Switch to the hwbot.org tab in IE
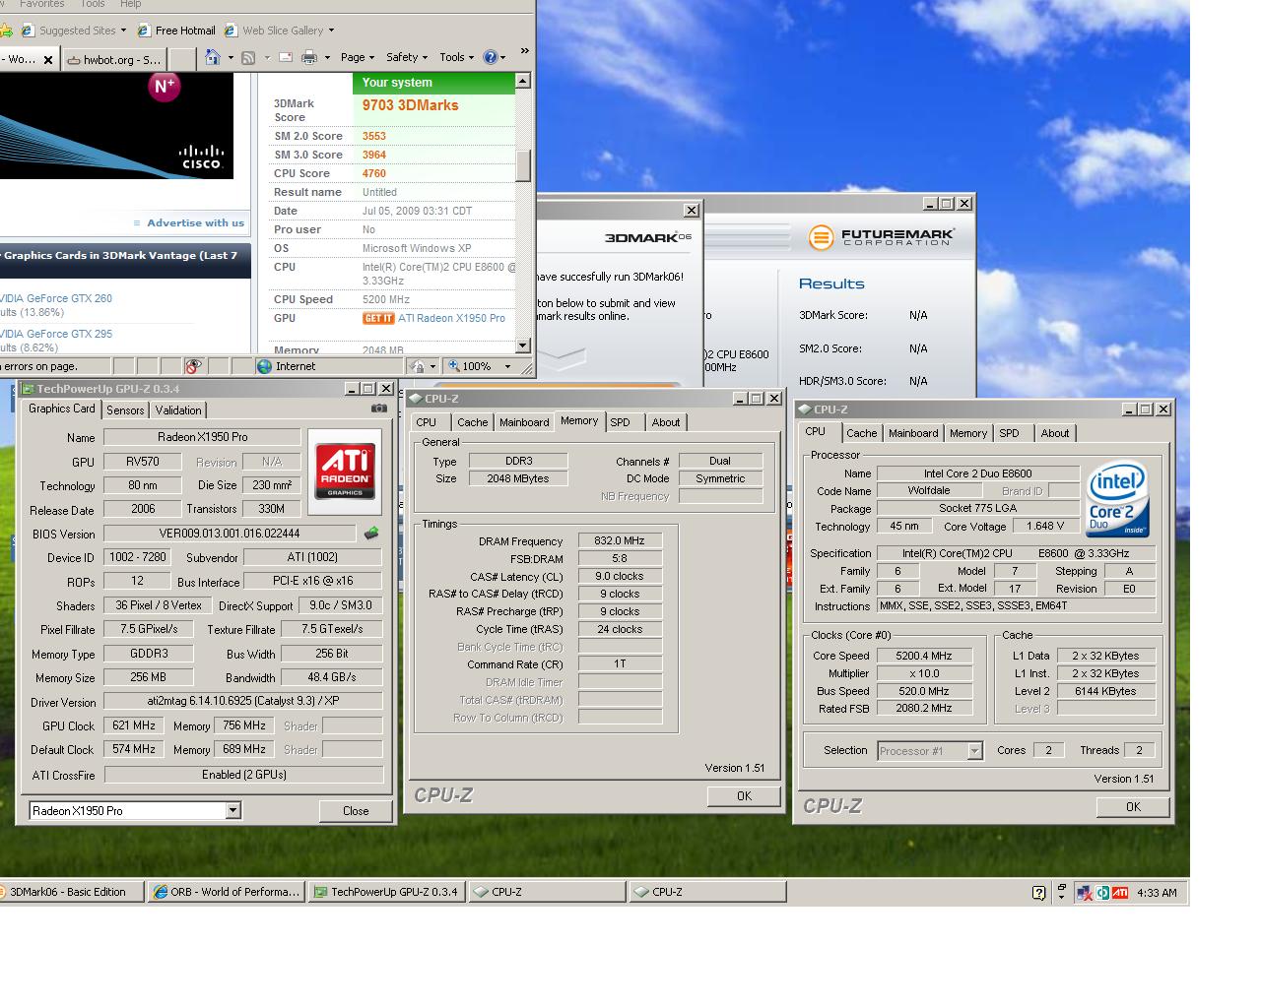This screenshot has height=1008, width=1261. [x=113, y=60]
